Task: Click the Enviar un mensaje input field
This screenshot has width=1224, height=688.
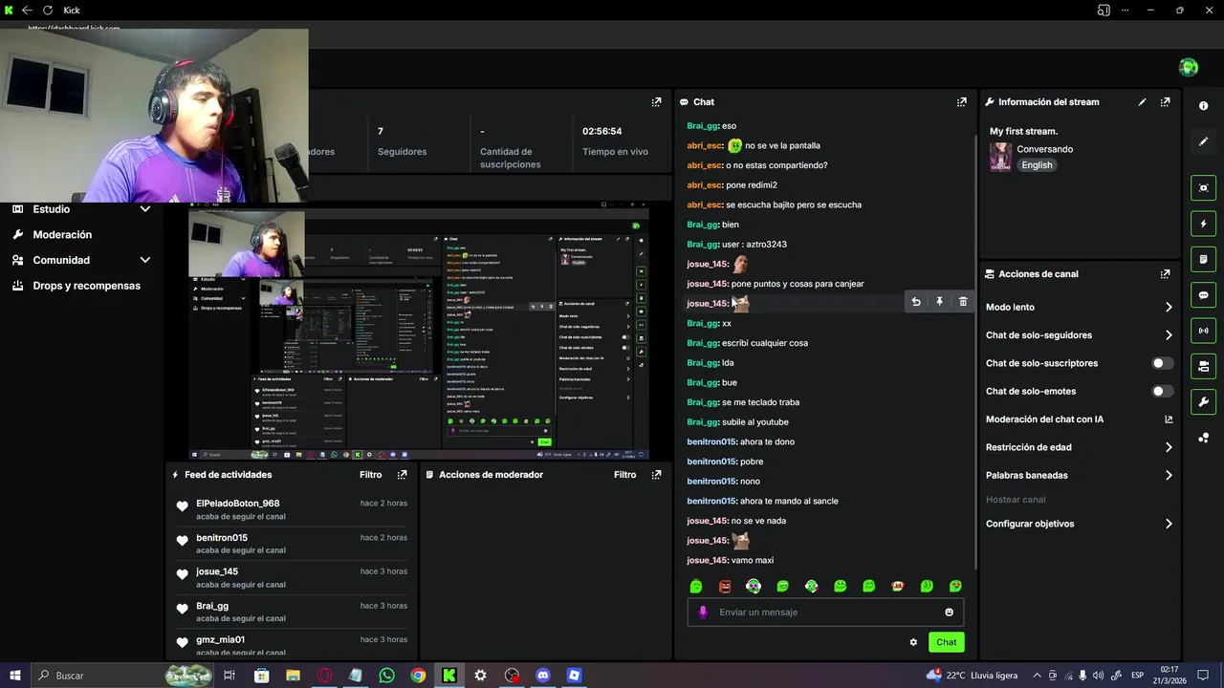Action: (825, 613)
